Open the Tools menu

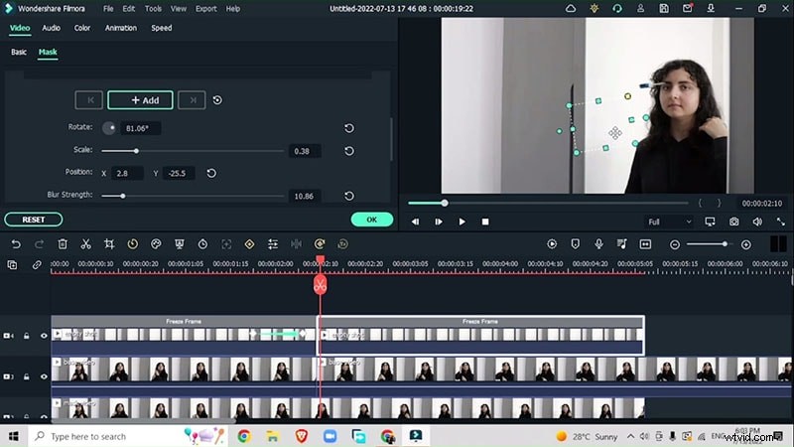tap(153, 9)
